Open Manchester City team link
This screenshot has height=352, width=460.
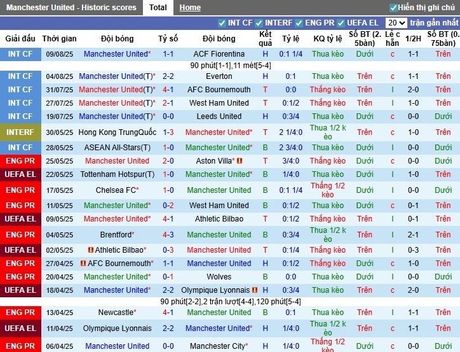click(x=219, y=346)
